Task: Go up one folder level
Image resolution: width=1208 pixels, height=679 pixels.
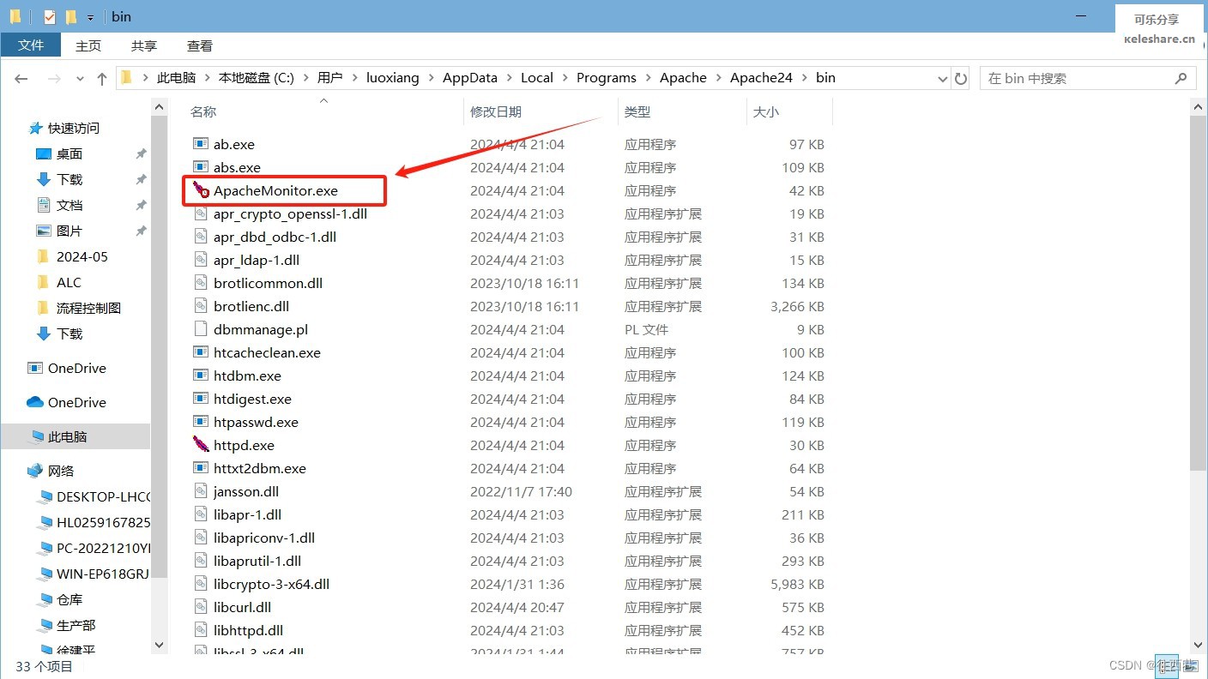Action: 102,78
